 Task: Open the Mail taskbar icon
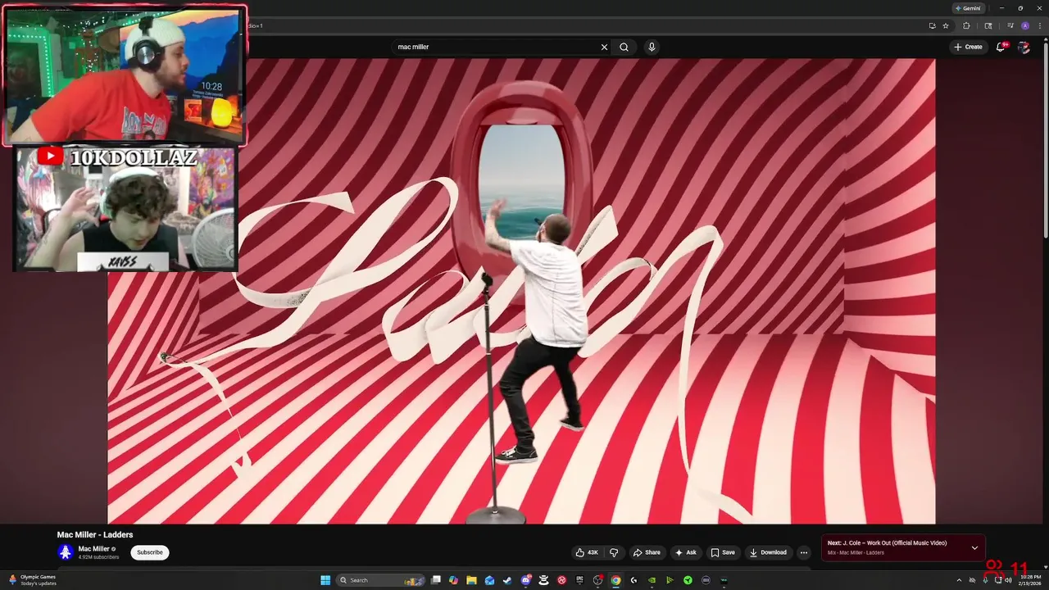click(489, 580)
